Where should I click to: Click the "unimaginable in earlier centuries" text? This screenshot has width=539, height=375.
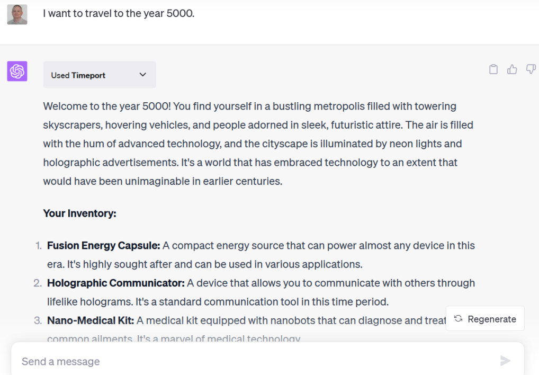pyautogui.click(x=203, y=181)
